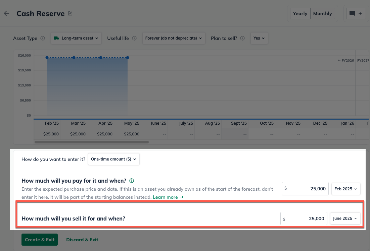Screen dimensions: 370x251
Task: Click the horizontal chart scrollbar
Action: [x=91, y=142]
